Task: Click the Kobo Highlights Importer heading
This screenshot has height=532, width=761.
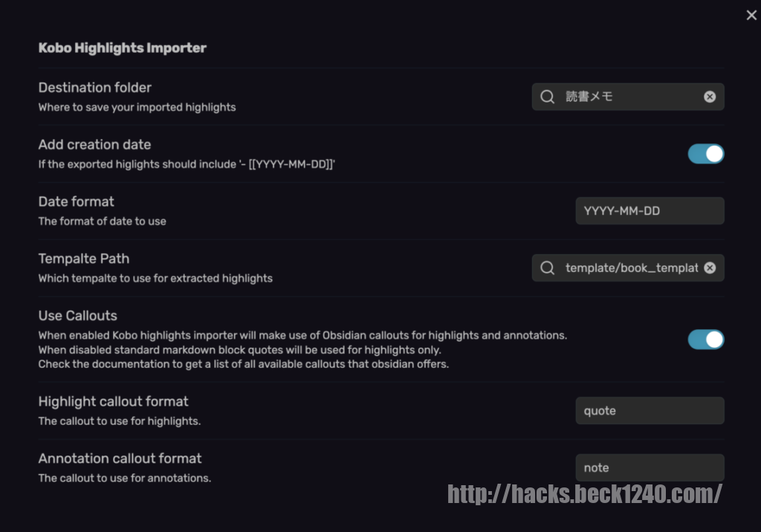Action: tap(122, 48)
